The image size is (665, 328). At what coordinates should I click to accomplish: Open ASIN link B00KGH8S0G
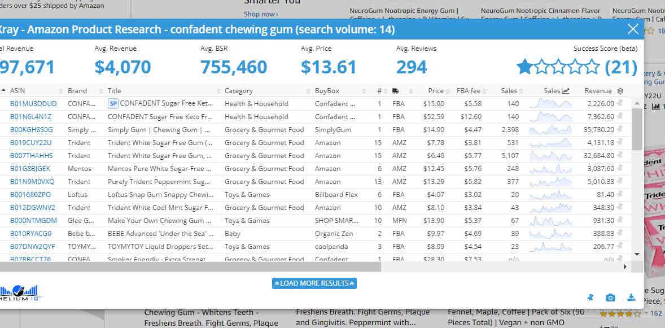click(32, 129)
